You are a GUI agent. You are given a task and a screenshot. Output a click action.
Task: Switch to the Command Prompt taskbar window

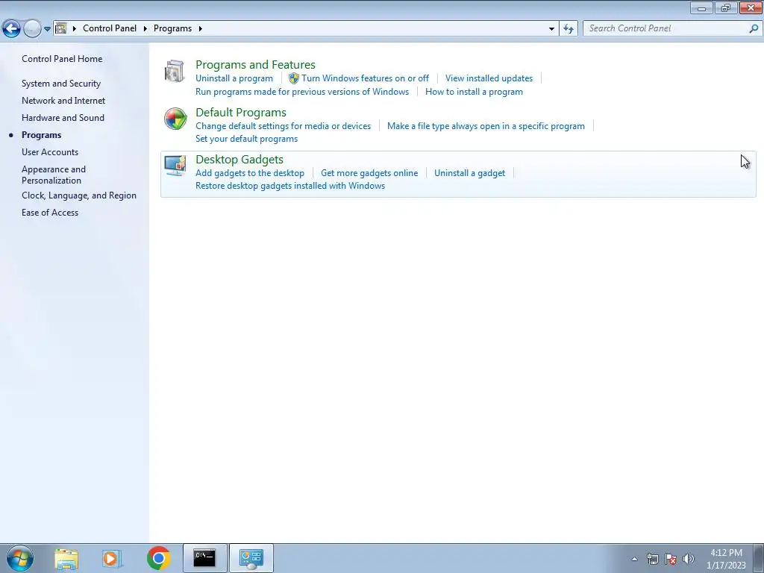(204, 558)
